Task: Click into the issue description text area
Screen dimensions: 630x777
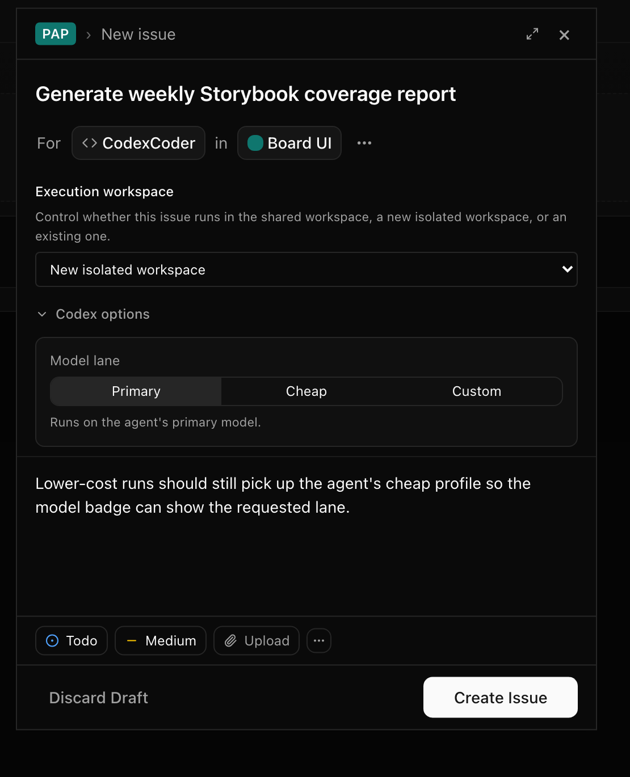Action: pos(306,536)
